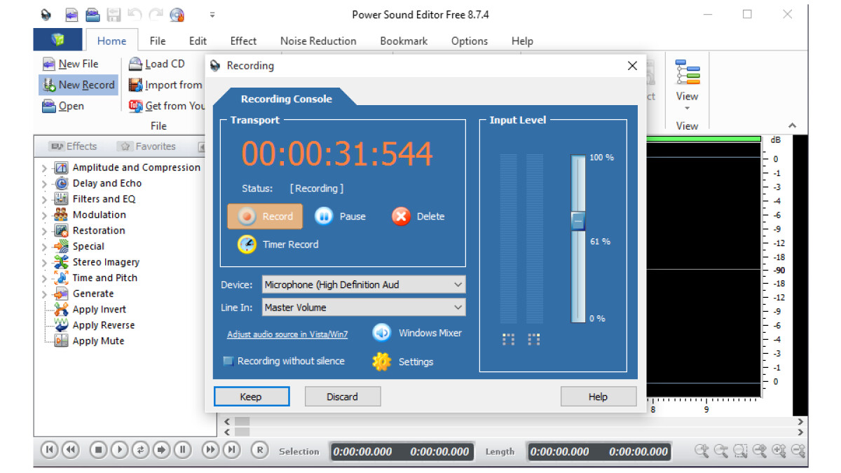Click the Recording Console tab
841x473 pixels.
click(x=286, y=99)
